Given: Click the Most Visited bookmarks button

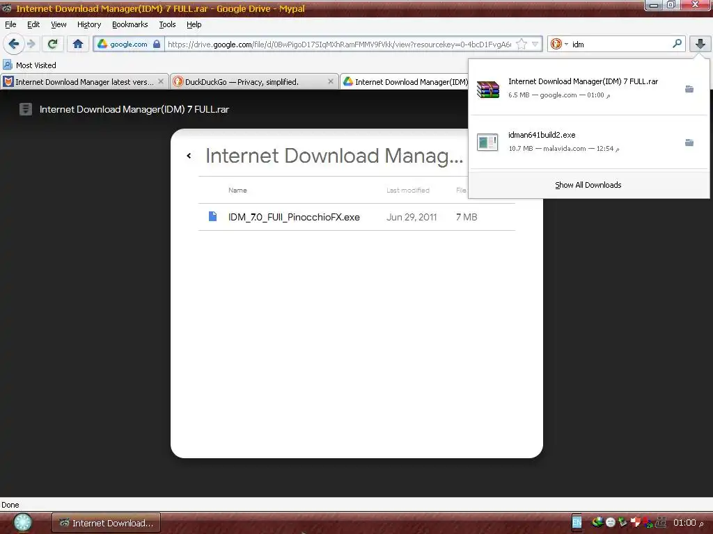Looking at the screenshot, I should tap(30, 65).
